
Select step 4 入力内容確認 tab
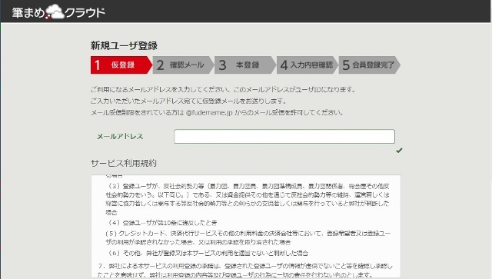(307, 65)
